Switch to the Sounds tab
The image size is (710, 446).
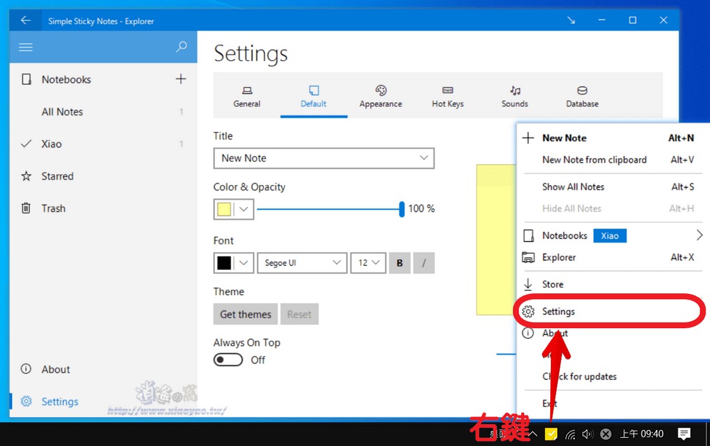tap(515, 96)
